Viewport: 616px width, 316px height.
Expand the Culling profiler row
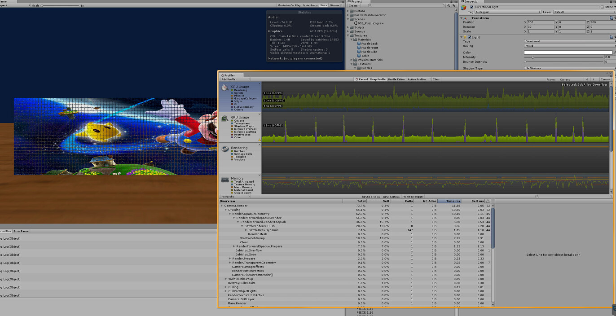pos(226,287)
